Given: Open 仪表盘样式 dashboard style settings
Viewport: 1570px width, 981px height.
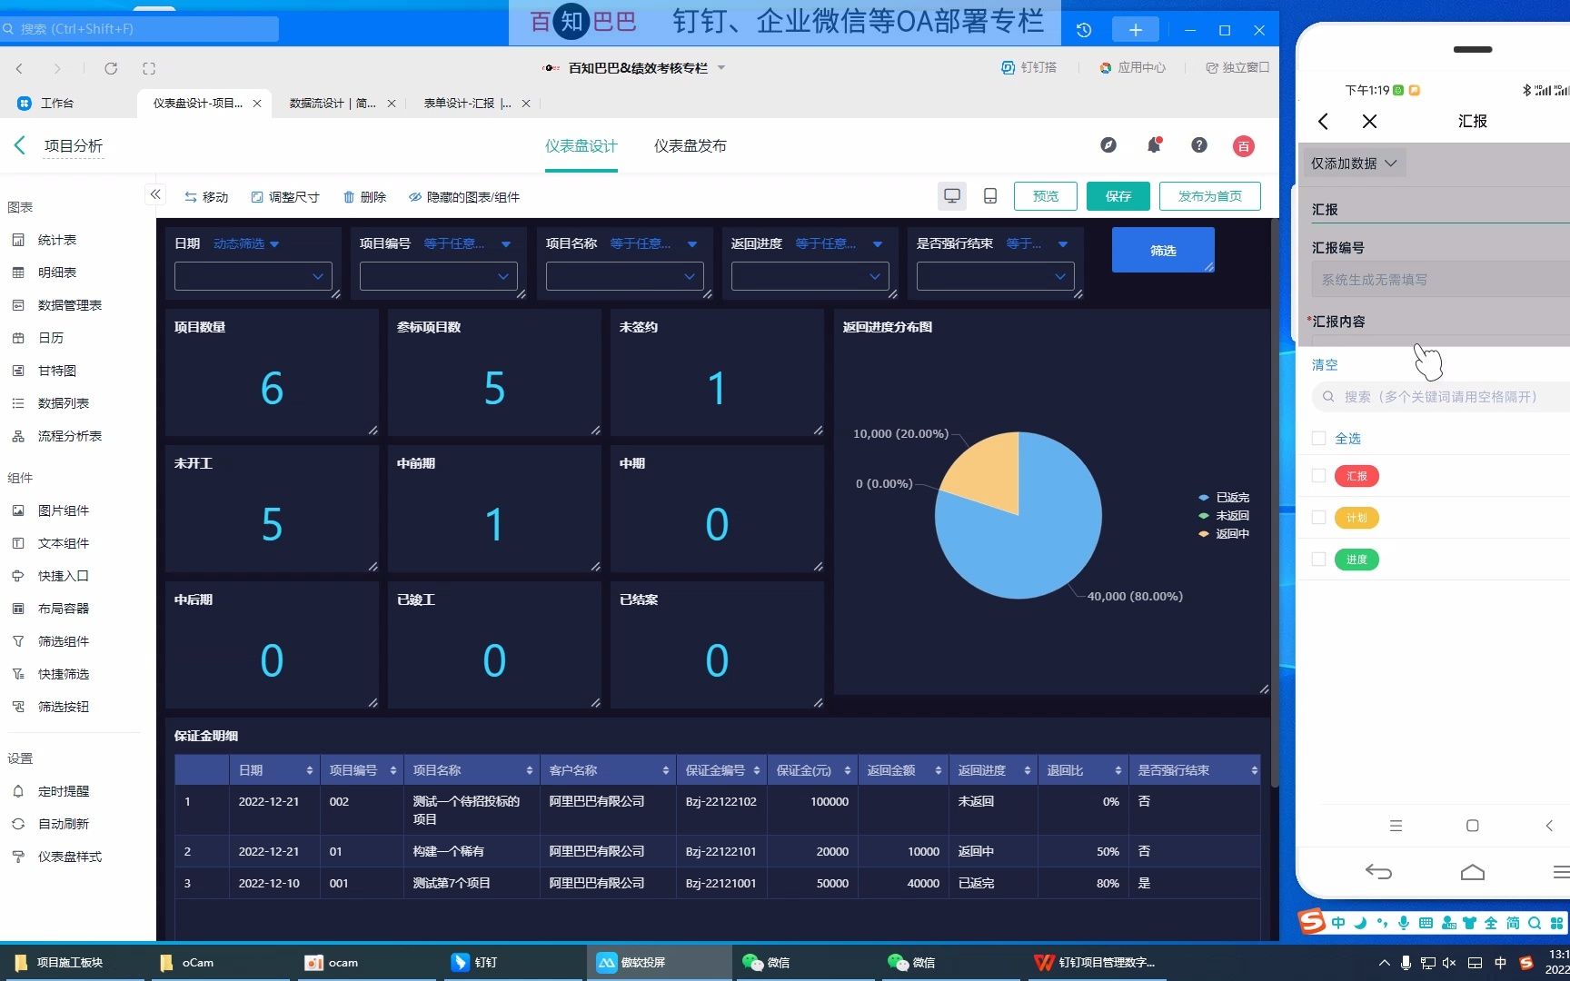Looking at the screenshot, I should click(70, 857).
